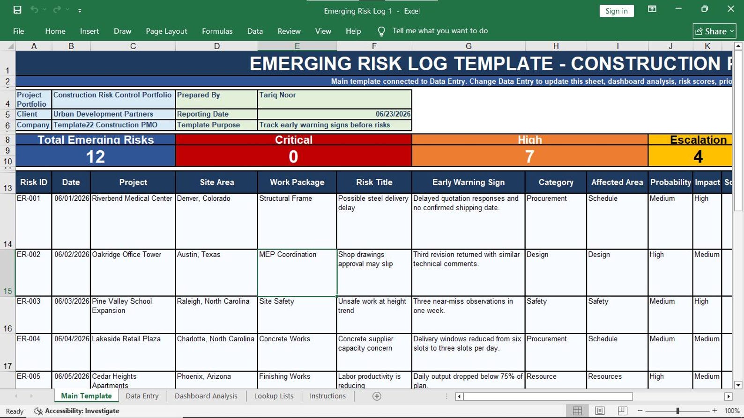Select the 06/23/2026 reporting date cell
The image size is (744, 418).
tap(335, 114)
